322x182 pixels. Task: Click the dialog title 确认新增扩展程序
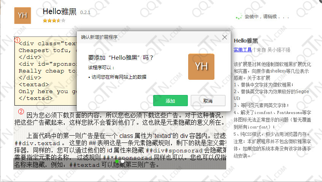coord(99,37)
